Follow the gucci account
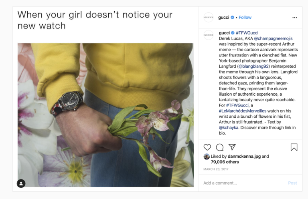The width and height of the screenshot is (308, 199). pos(245,18)
